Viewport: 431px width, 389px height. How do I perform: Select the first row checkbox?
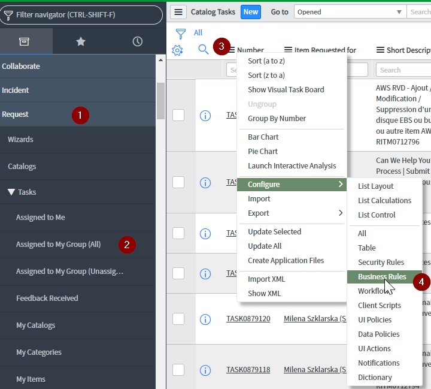click(178, 115)
